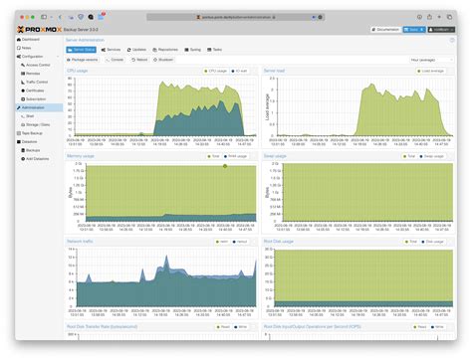Screen dimensions: 472x360
Task: Click the Console button
Action: pyautogui.click(x=115, y=60)
